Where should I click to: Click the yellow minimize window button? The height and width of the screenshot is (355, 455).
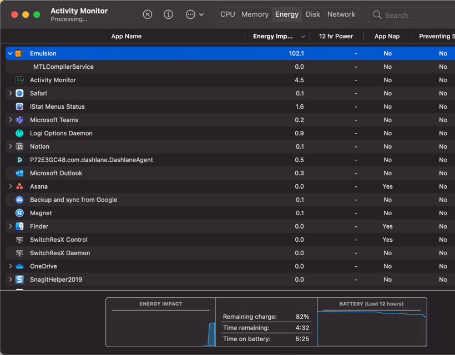pyautogui.click(x=26, y=14)
